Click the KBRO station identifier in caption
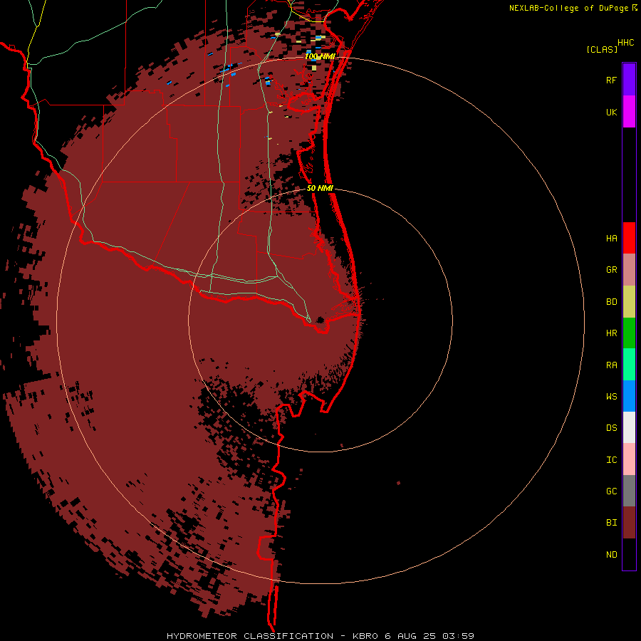Screen dimensions: 641x641 pyautogui.click(x=365, y=636)
